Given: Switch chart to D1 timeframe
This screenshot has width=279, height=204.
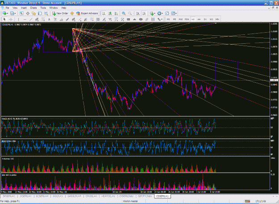Looking at the screenshot, I should click(205, 19).
